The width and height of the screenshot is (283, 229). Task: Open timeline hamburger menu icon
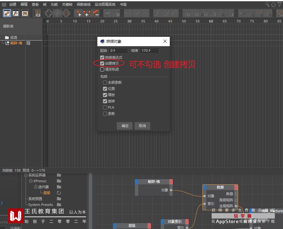coord(4,4)
